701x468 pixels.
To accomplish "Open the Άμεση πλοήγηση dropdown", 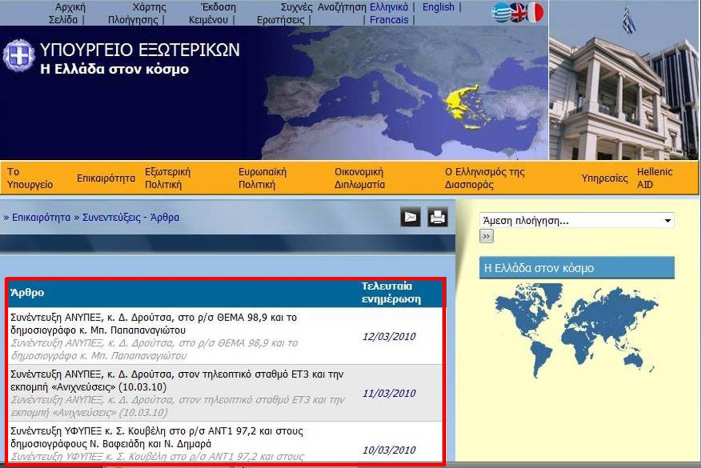I will click(577, 221).
